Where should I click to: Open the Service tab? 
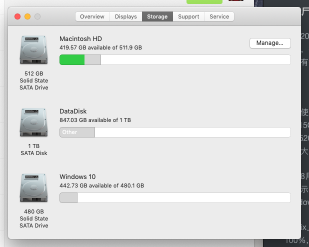pos(219,16)
